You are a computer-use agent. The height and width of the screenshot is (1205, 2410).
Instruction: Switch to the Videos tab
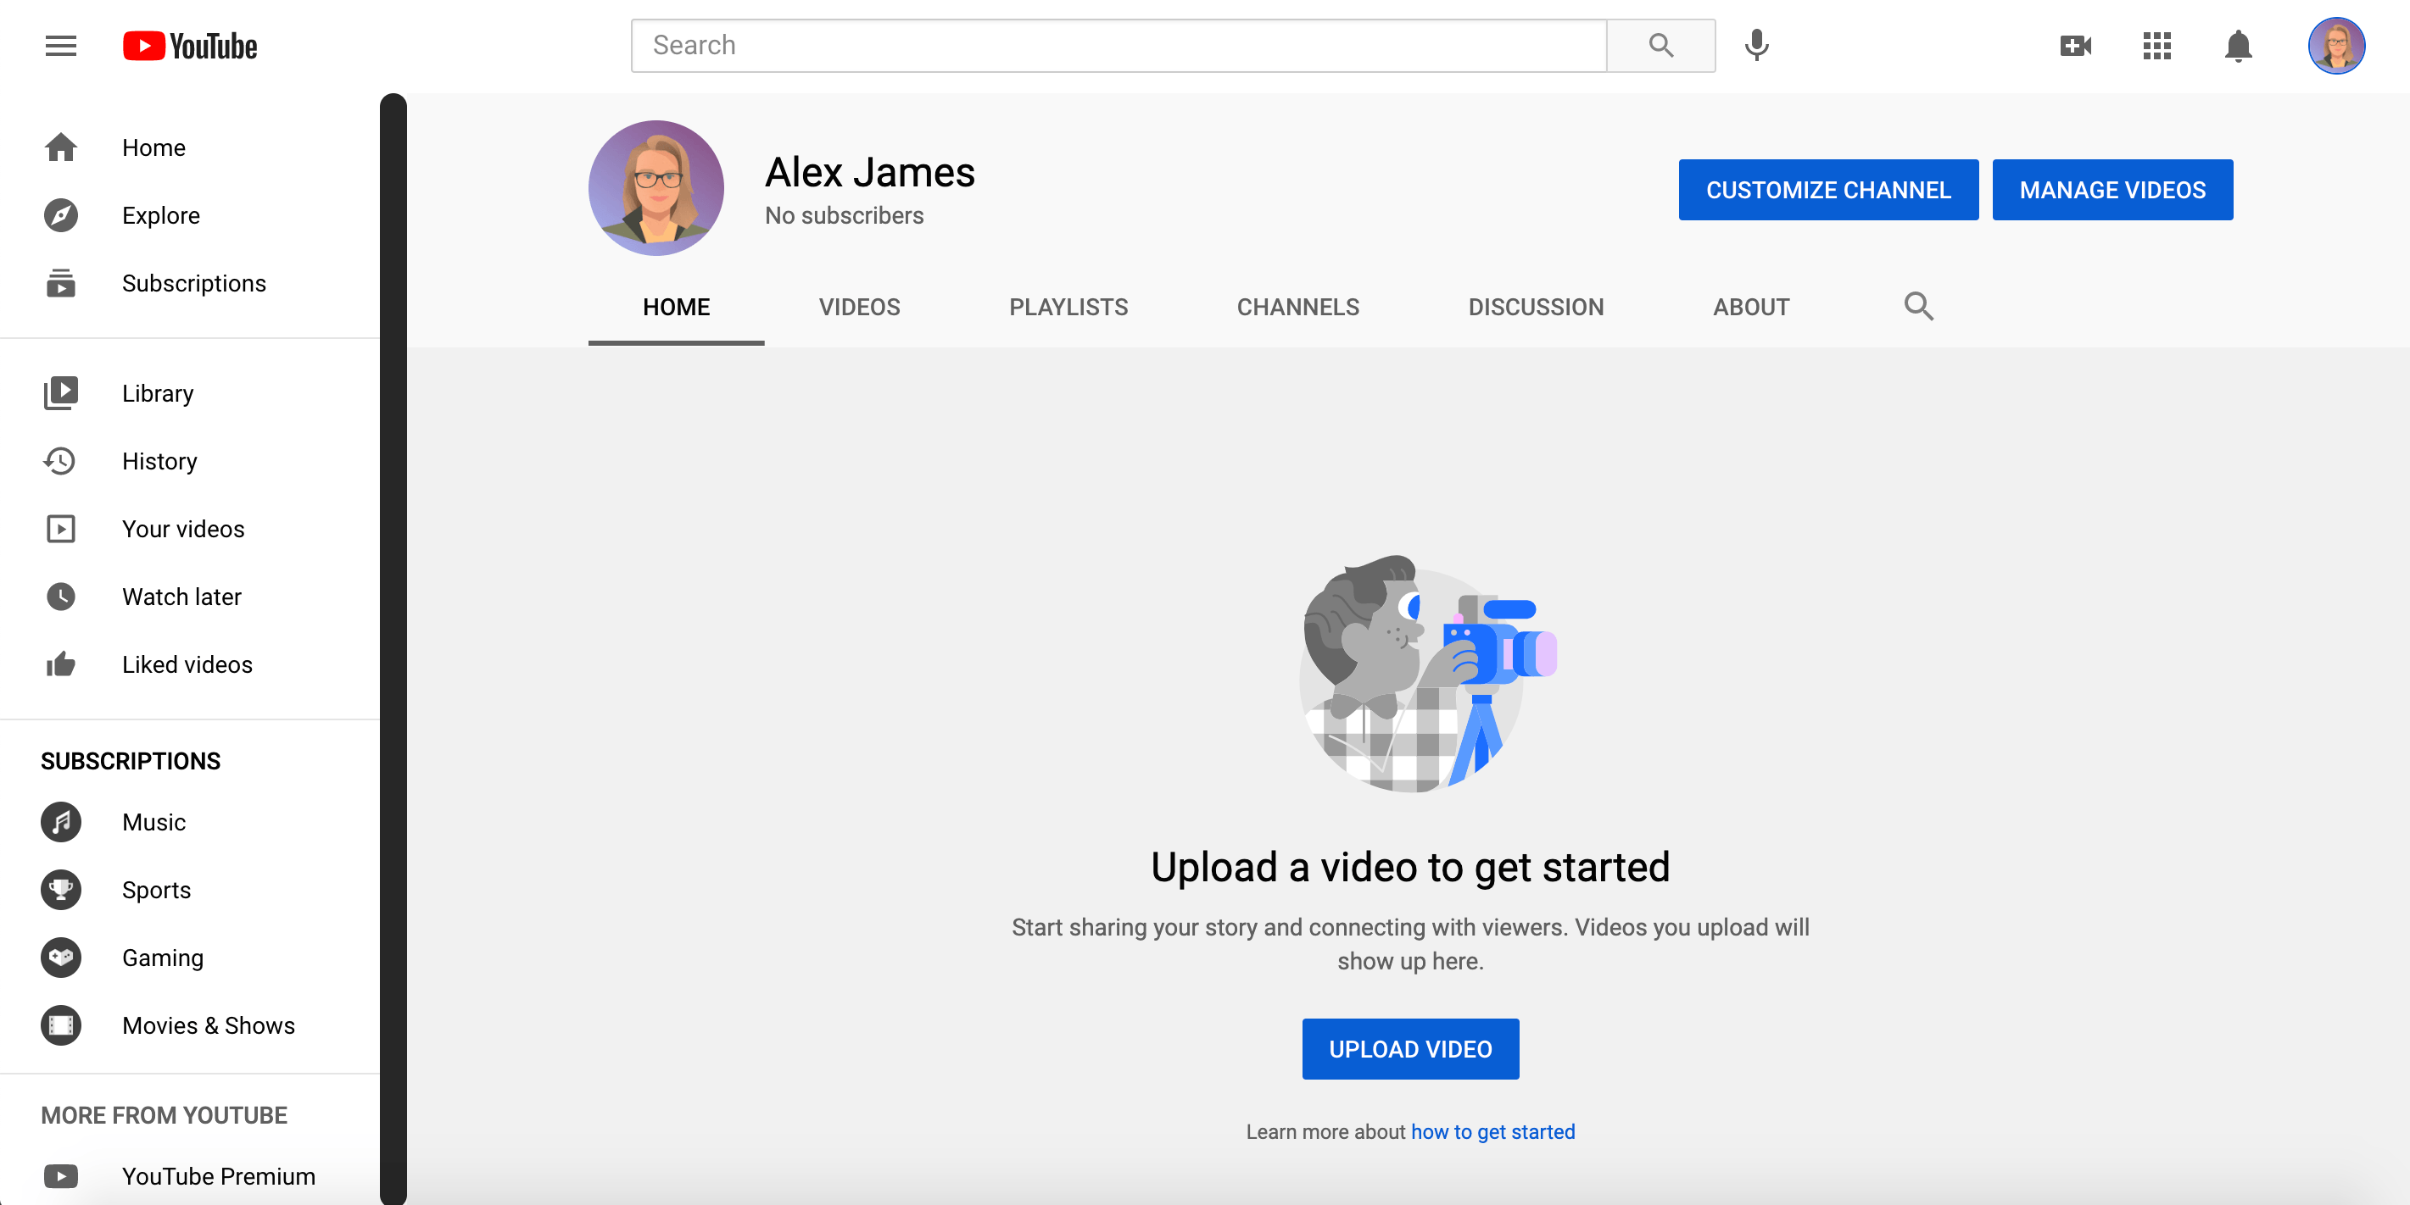(x=858, y=308)
